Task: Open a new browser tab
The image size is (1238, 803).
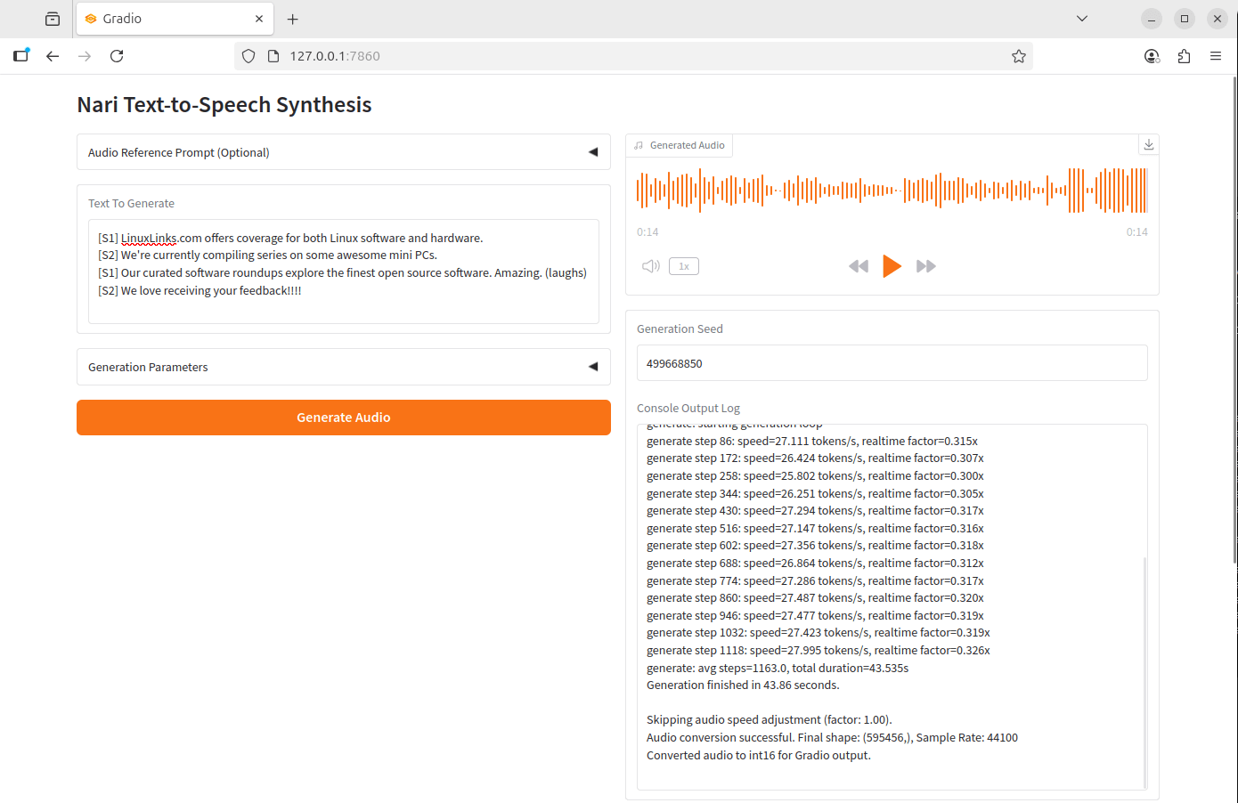Action: click(x=293, y=19)
